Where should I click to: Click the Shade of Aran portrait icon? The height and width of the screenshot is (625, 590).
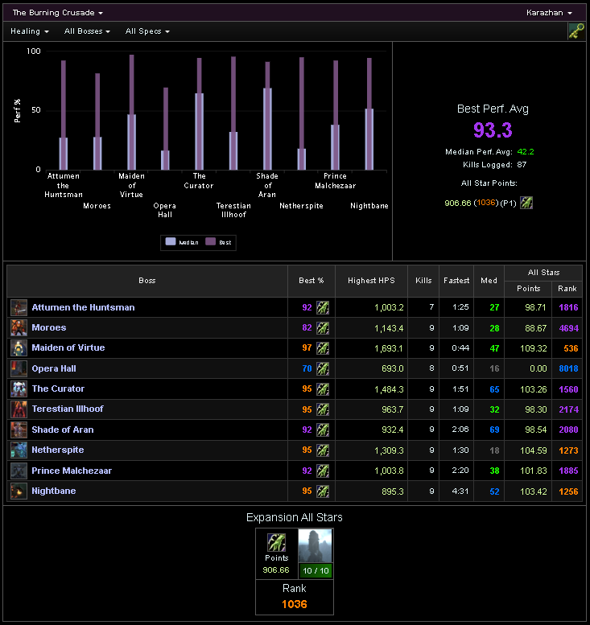click(19, 430)
